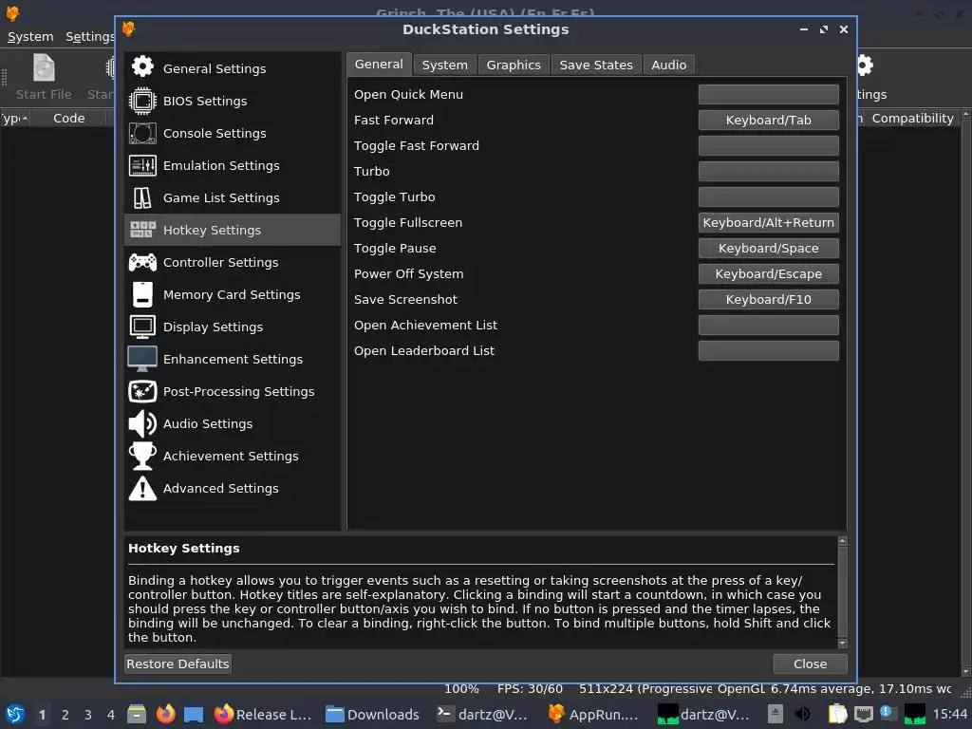Open the Display Settings monitor icon

[142, 327]
